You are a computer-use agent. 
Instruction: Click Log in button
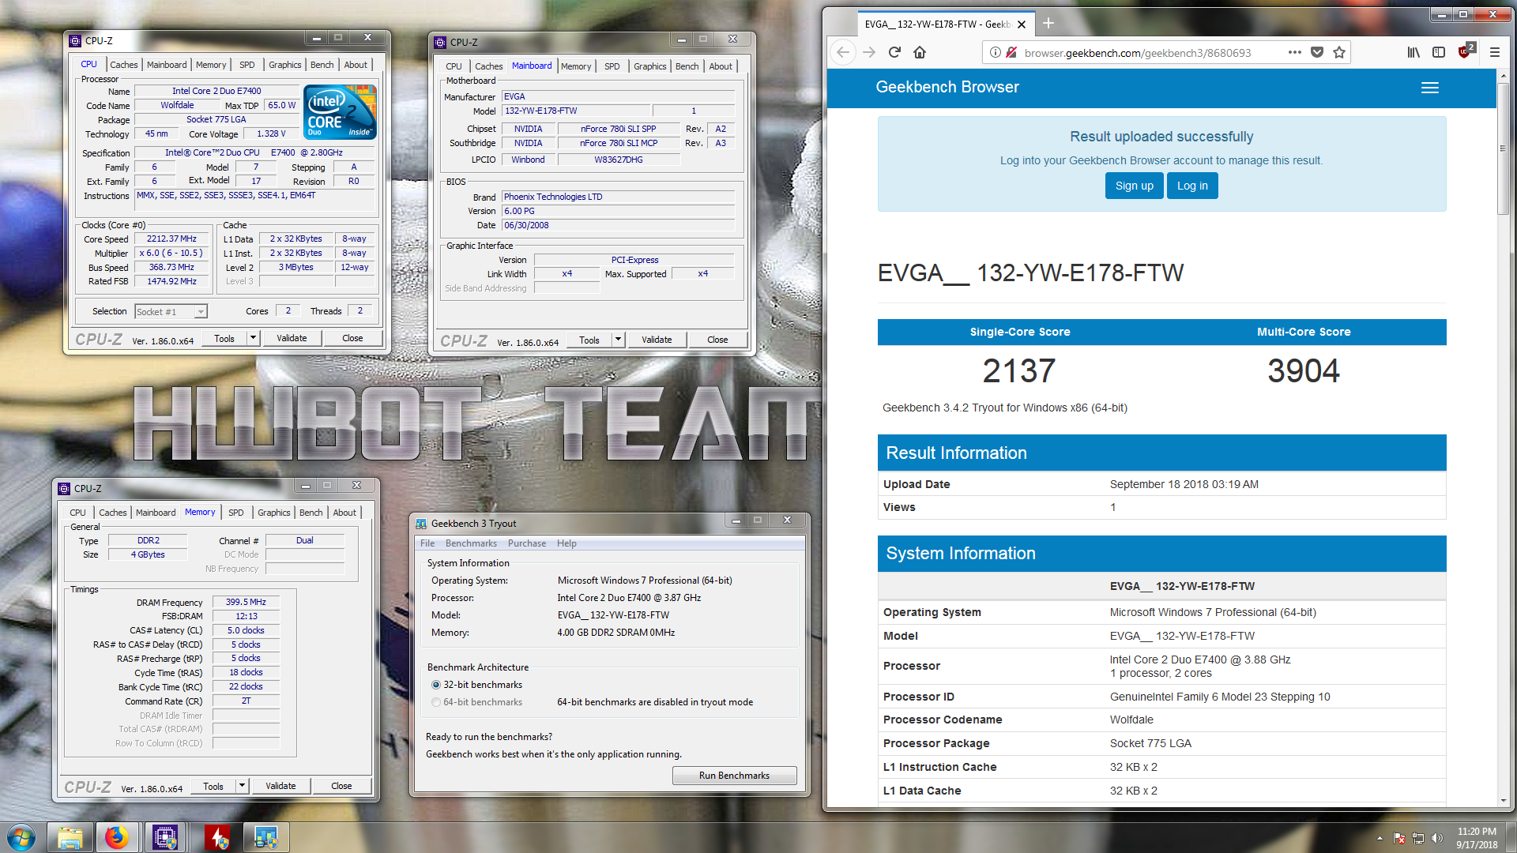[x=1192, y=186]
